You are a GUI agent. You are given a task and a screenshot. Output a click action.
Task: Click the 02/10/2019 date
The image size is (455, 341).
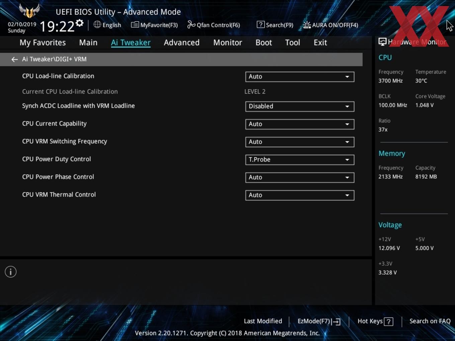(22, 24)
